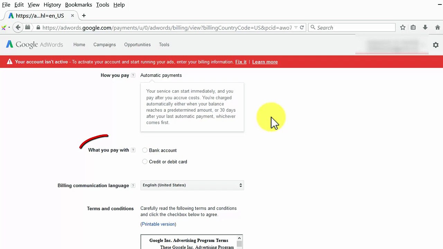Open the downloads arrow icon

pos(425,27)
